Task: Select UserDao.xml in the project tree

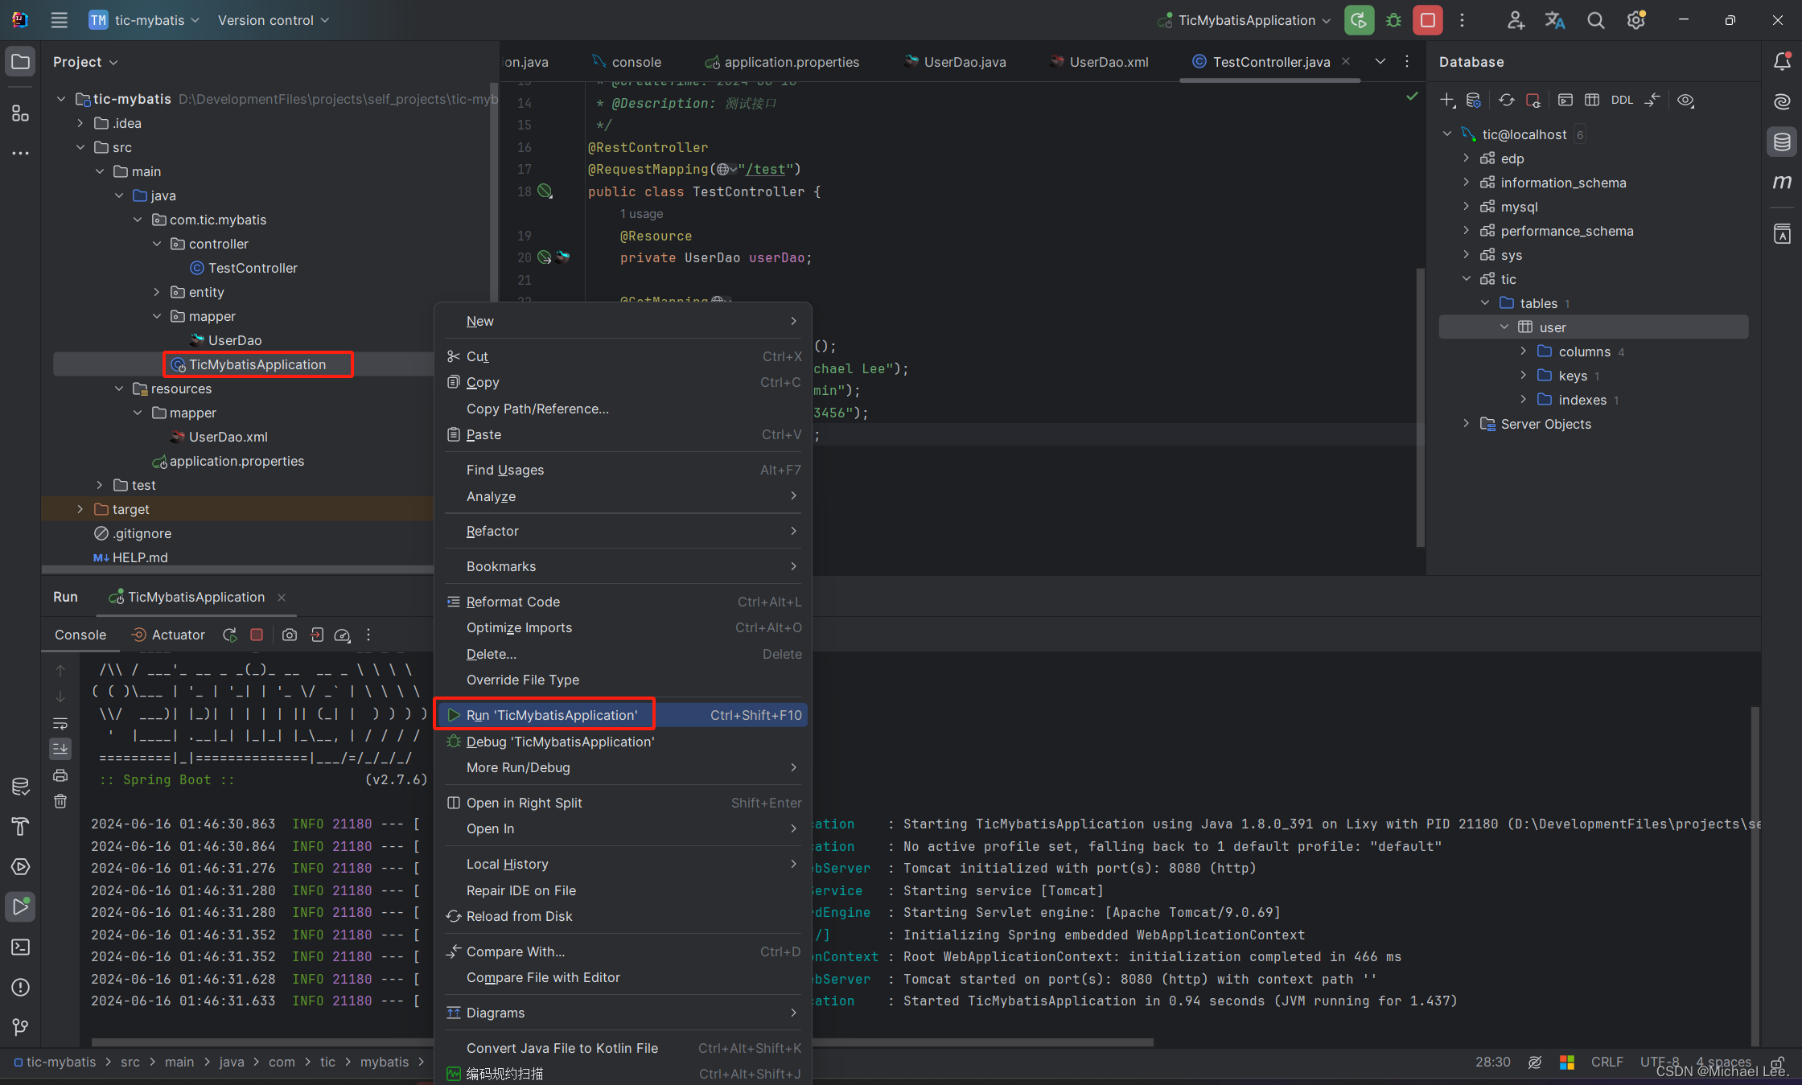Action: coord(228,437)
